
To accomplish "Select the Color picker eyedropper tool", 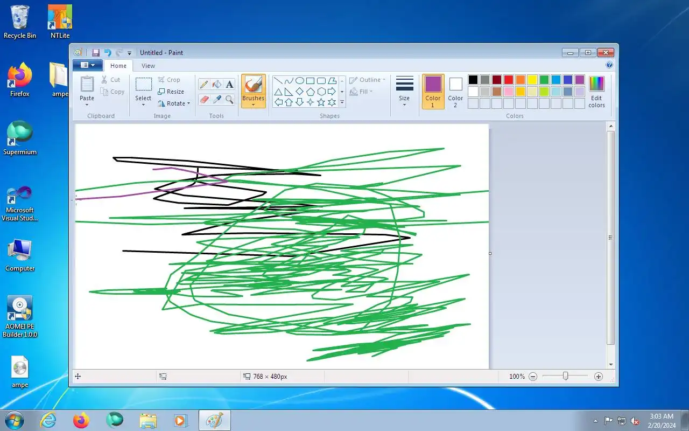I will (x=217, y=99).
